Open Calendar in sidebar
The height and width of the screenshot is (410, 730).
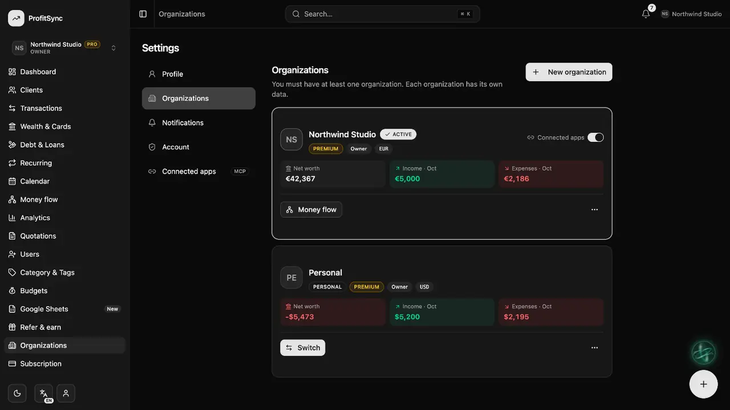tap(64, 181)
